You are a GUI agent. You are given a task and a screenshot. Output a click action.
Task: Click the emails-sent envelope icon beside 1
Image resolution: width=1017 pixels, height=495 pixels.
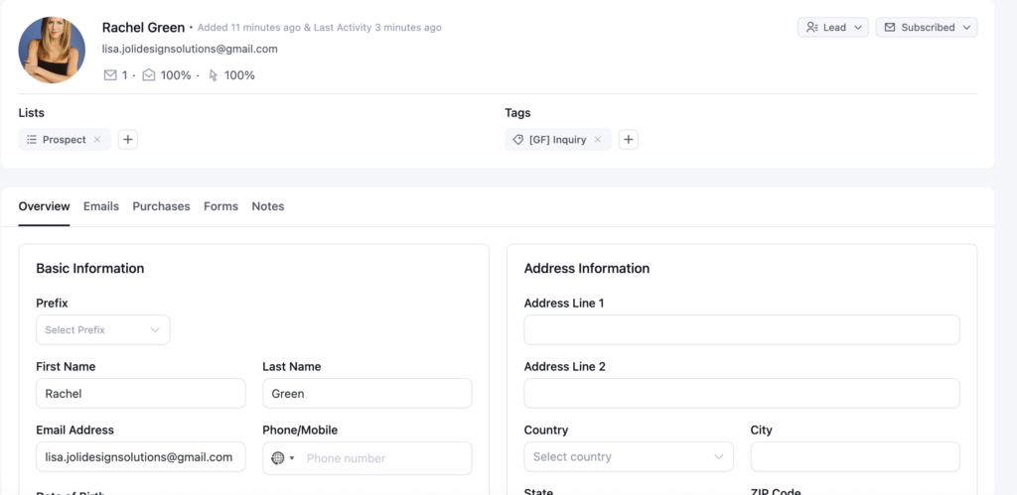tap(110, 75)
